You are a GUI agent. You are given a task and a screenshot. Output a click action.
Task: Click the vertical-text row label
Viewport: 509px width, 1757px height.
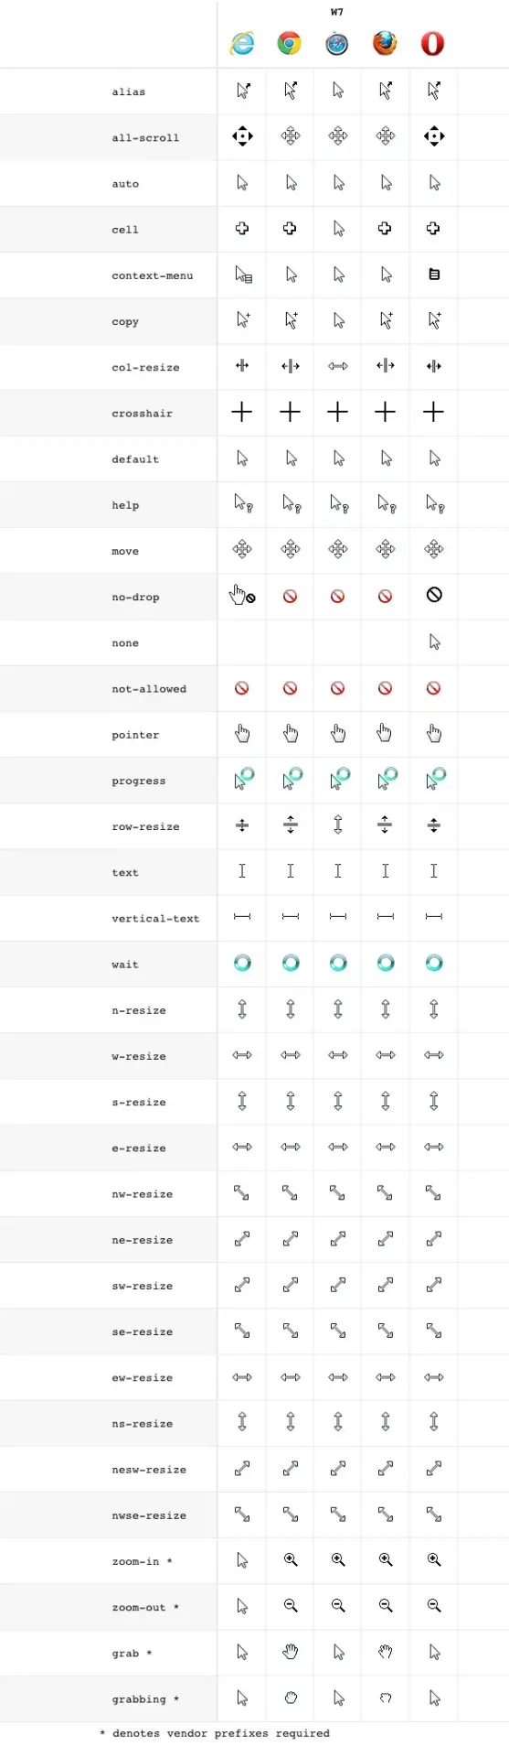(155, 918)
